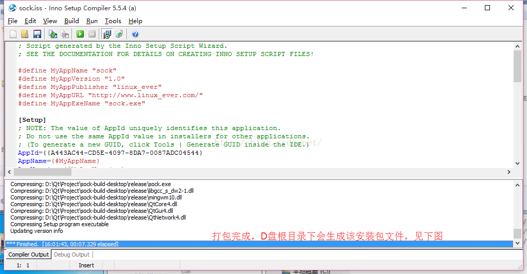
Task: Click editor vertical scrollbar down arrow
Action: click(x=517, y=163)
